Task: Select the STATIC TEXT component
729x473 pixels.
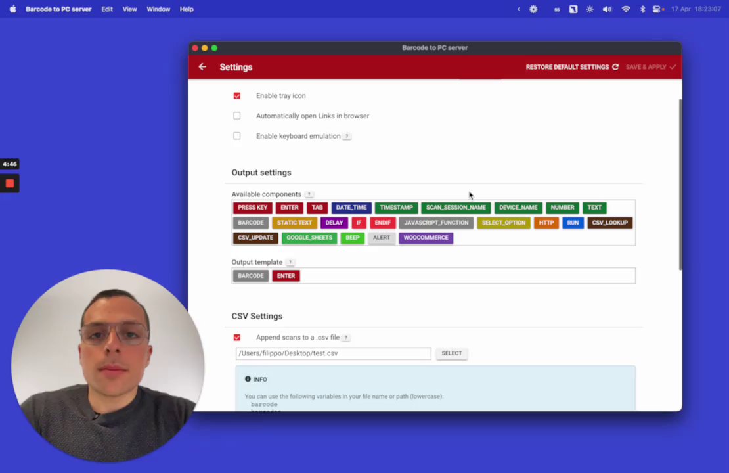Action: click(294, 223)
